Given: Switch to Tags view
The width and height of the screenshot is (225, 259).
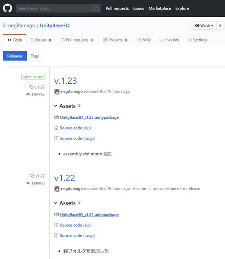Looking at the screenshot, I should 35,56.
